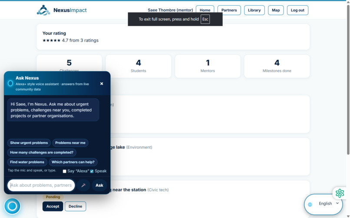
Task: Open the Library page
Action: 254,10
